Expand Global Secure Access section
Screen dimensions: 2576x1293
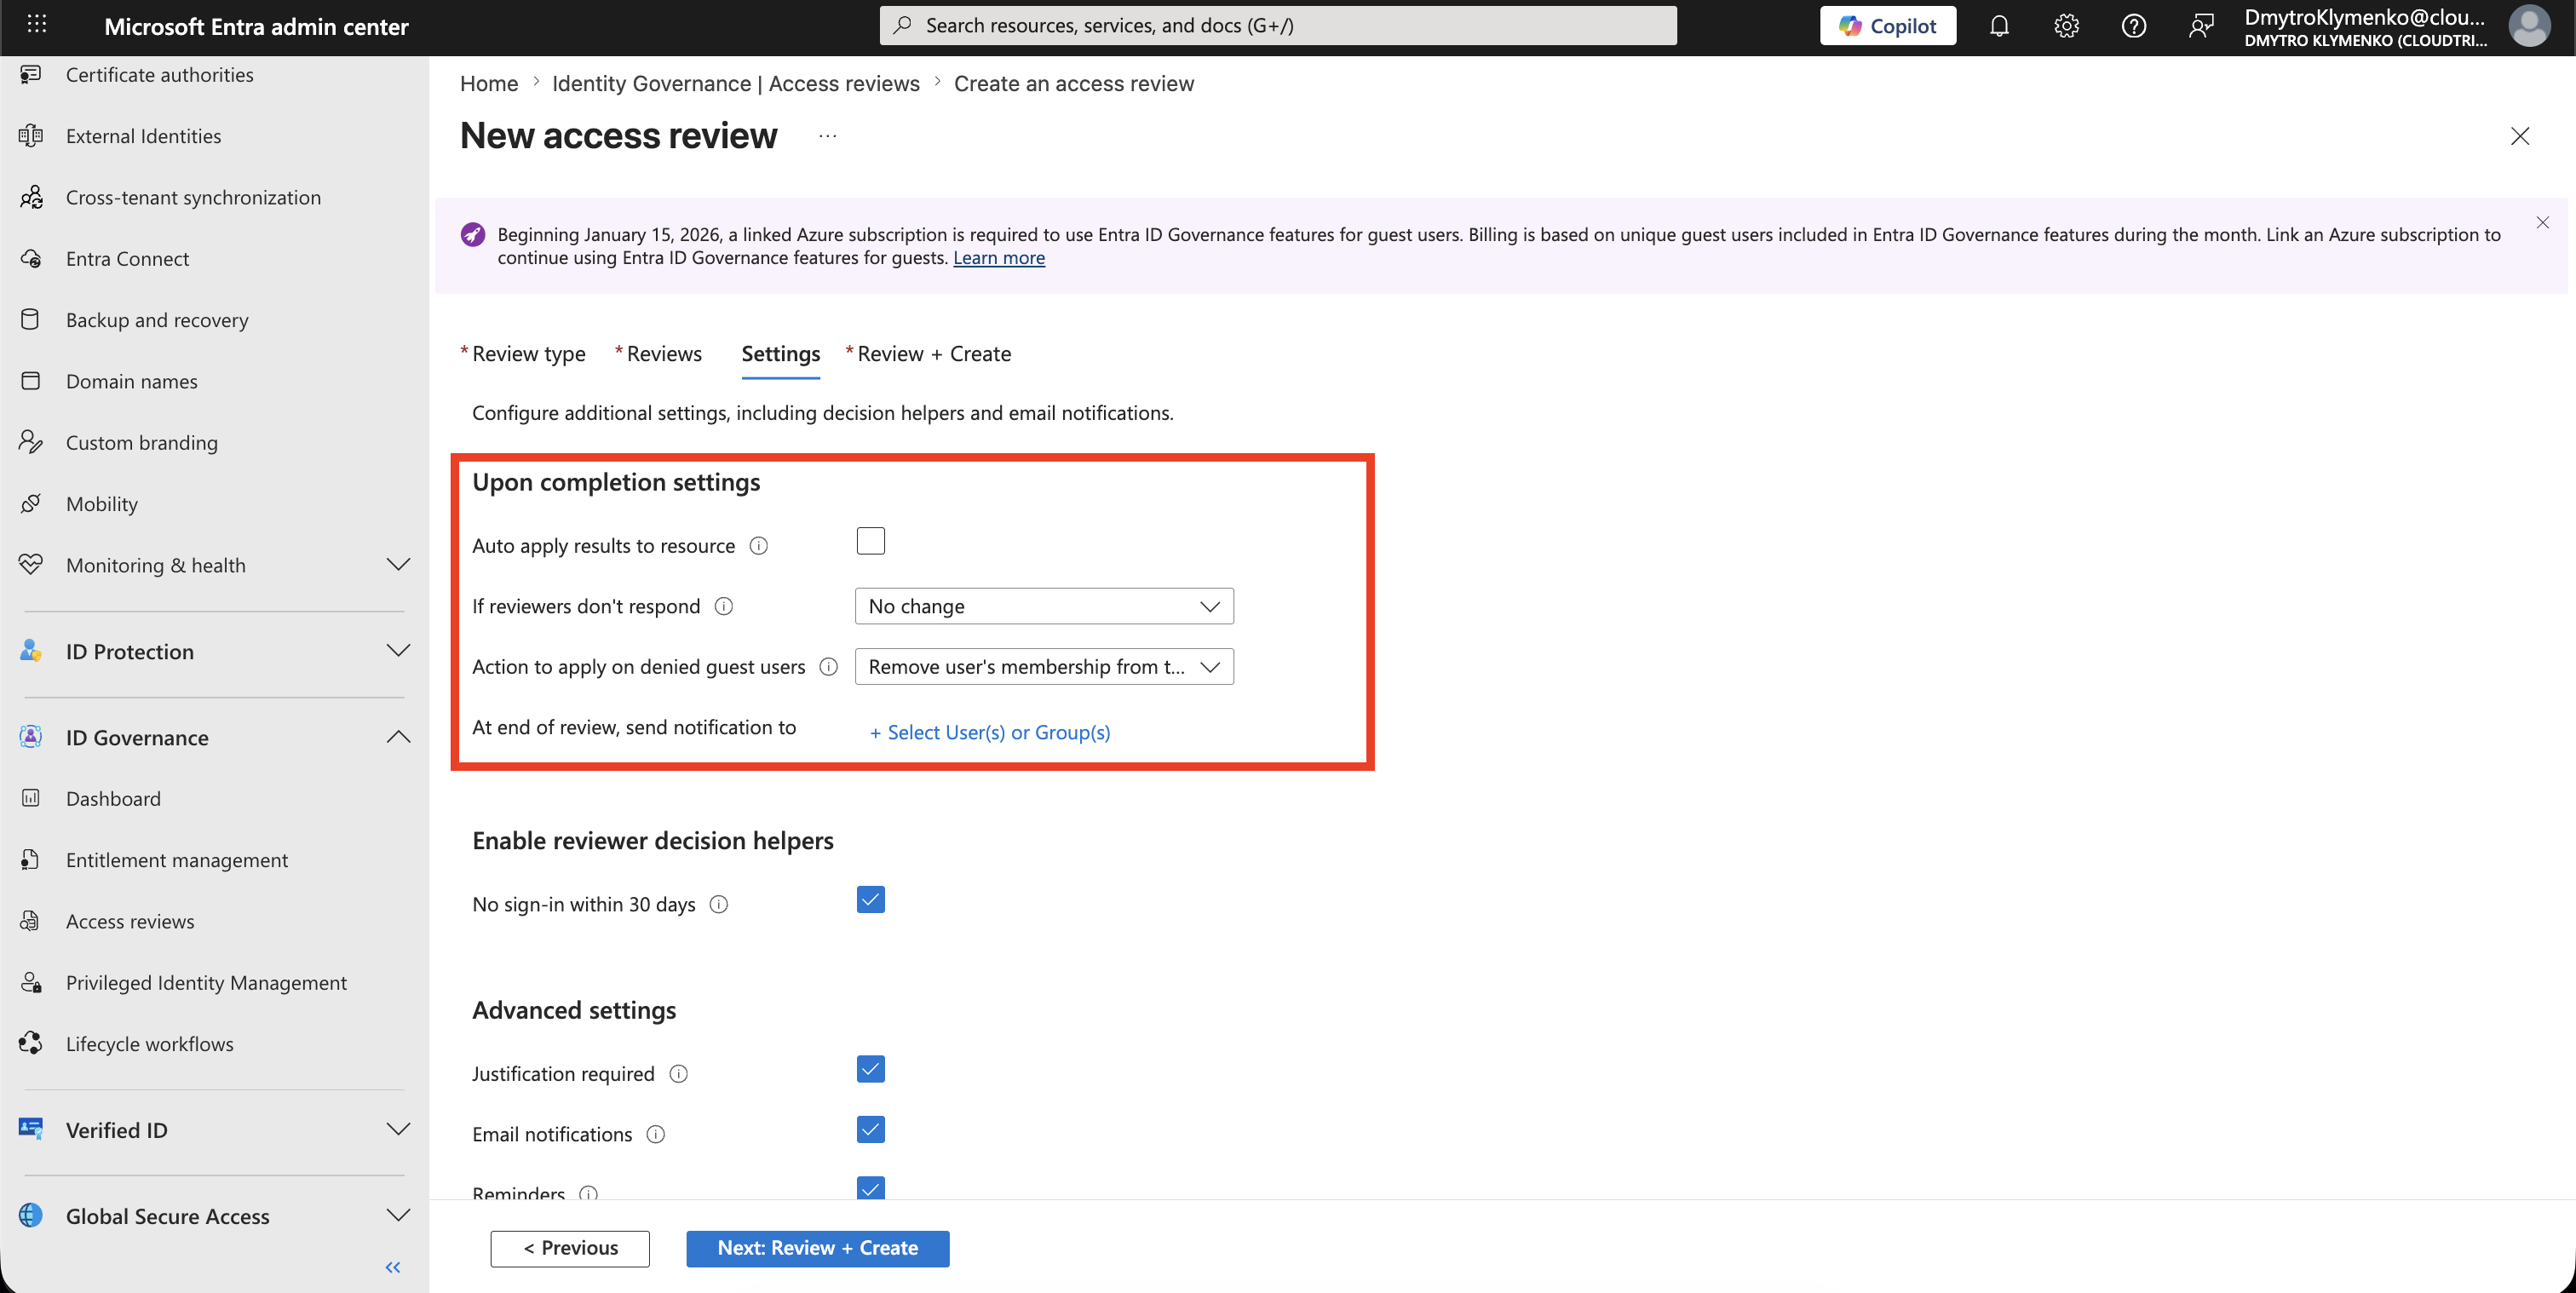398,1215
